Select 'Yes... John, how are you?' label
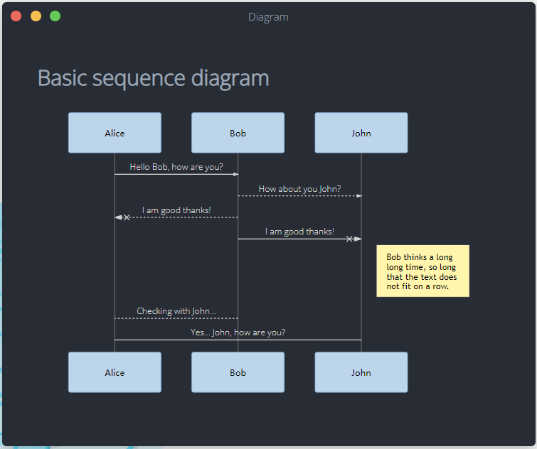537x449 pixels. point(238,332)
